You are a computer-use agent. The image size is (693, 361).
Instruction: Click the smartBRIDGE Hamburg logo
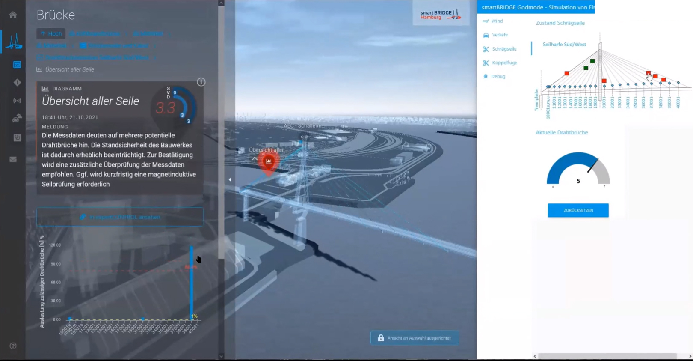440,15
